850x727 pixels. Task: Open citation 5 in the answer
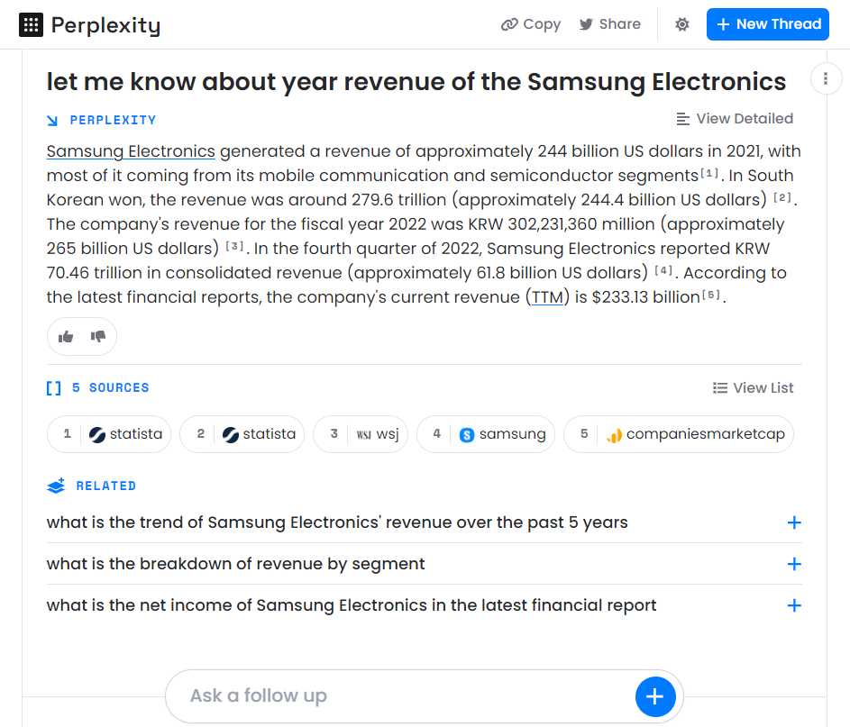[x=710, y=295]
